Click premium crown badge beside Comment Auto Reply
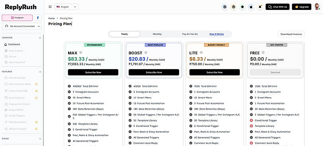The height and width of the screenshot is (146, 323). coord(36,84)
